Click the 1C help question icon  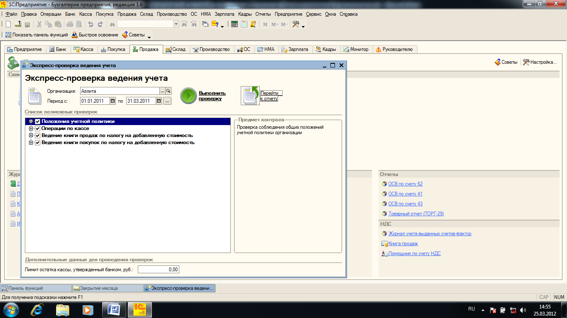coord(215,24)
